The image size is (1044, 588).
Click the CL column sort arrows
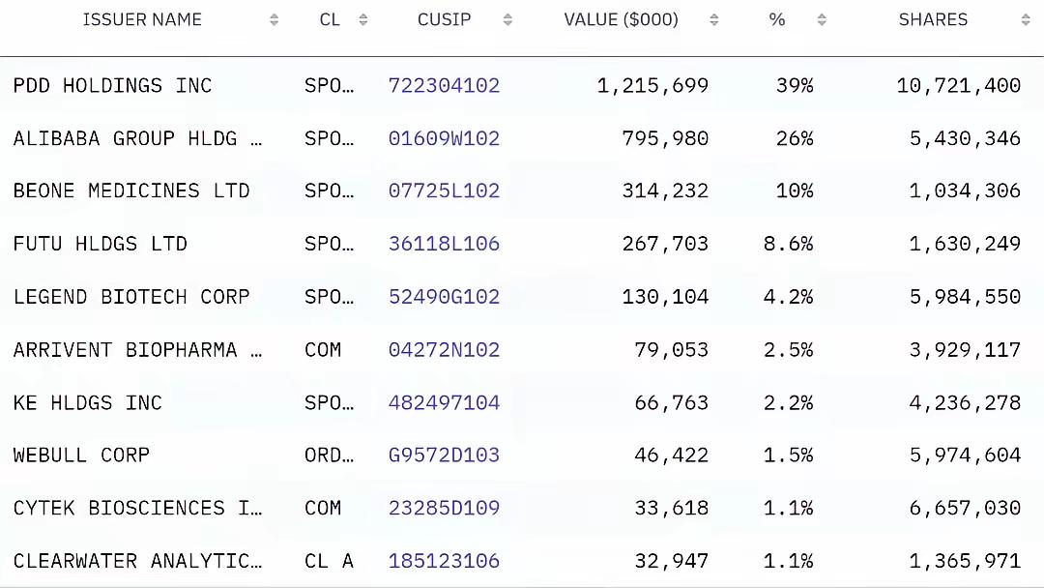coord(362,20)
